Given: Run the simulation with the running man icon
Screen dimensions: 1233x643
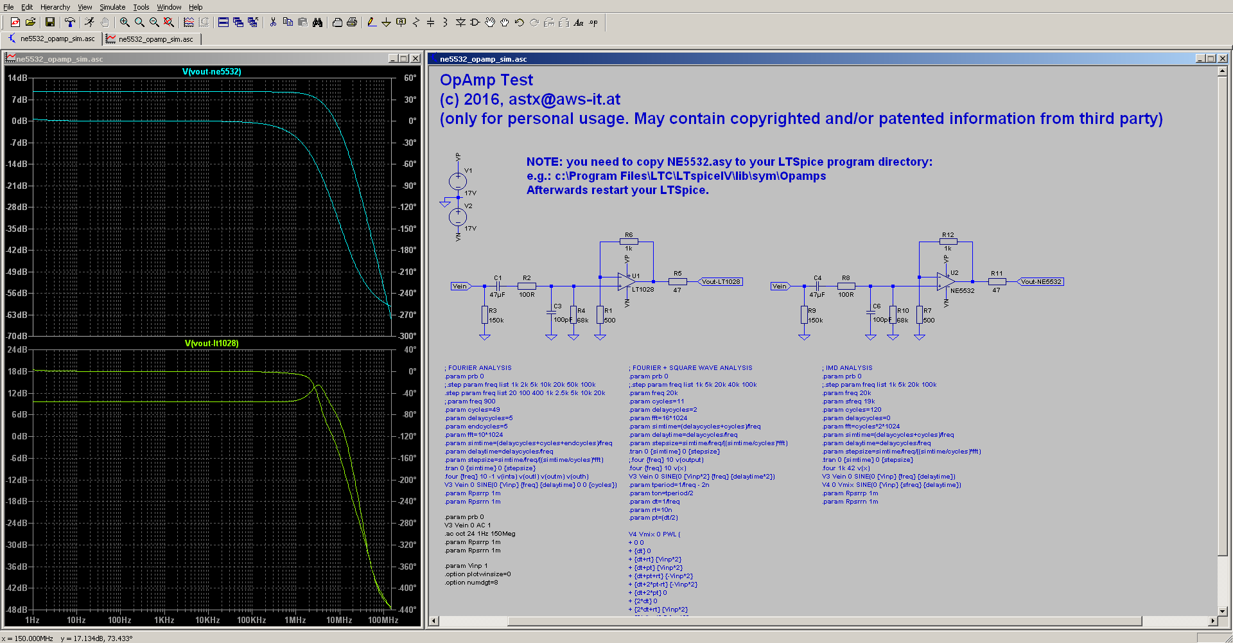Looking at the screenshot, I should (x=90, y=22).
